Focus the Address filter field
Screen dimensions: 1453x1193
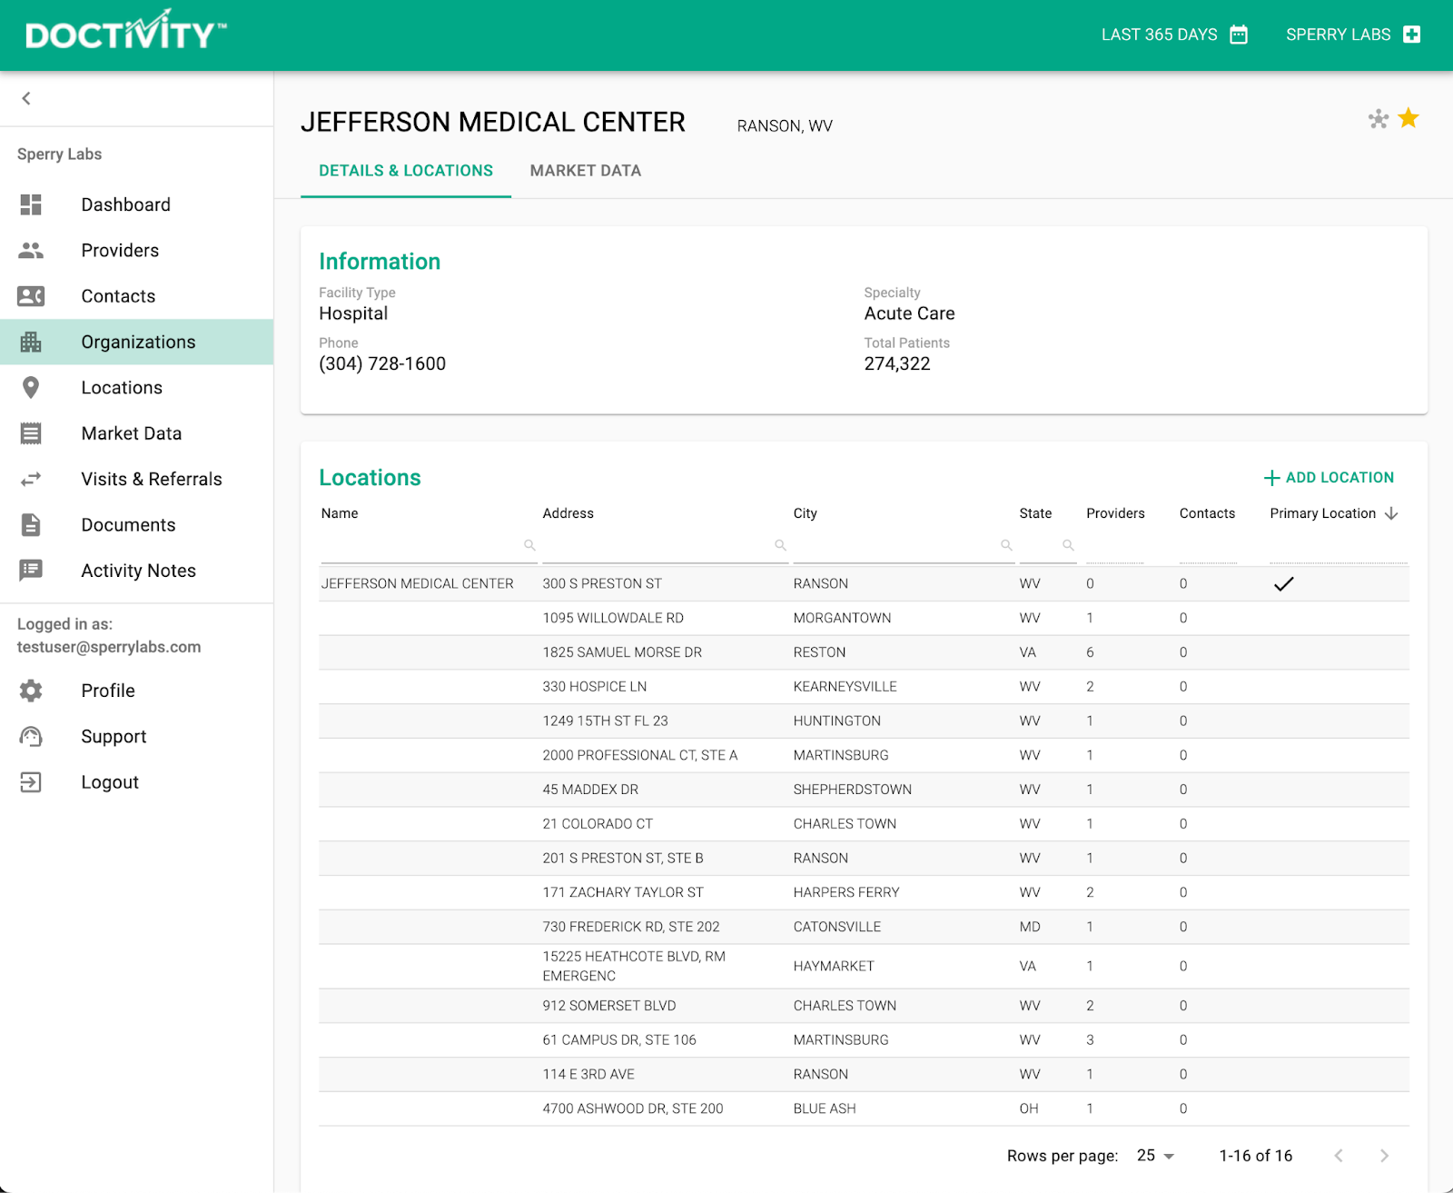665,545
